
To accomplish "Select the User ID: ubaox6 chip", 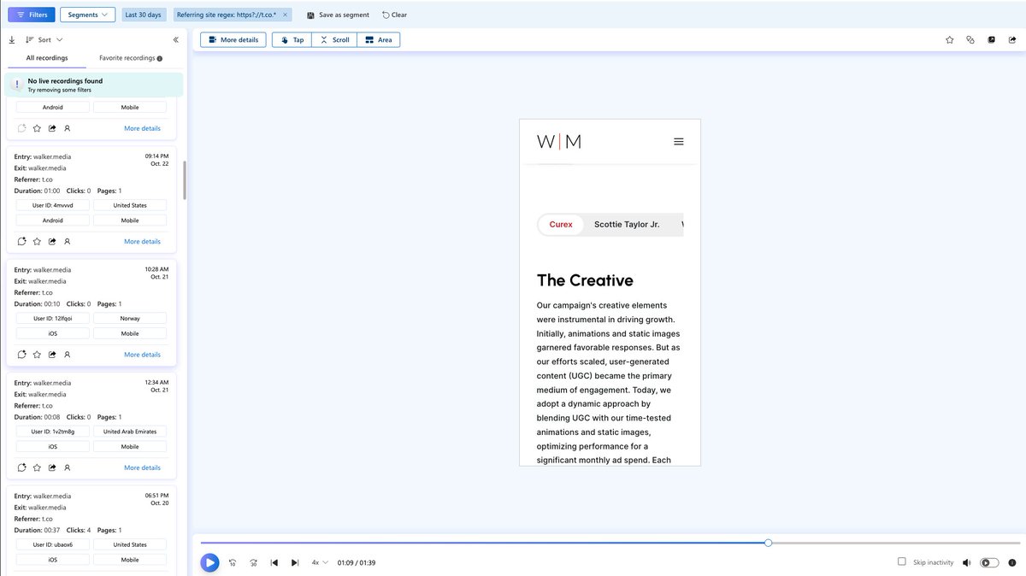I will pos(52,544).
